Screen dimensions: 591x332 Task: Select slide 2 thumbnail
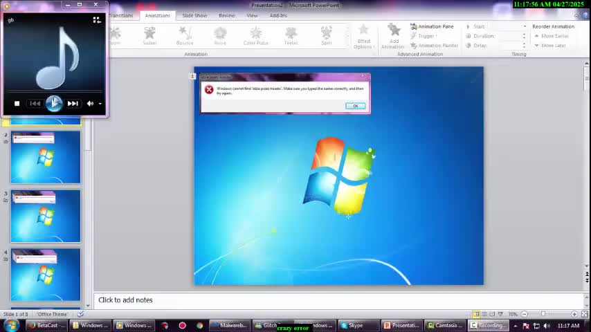(x=46, y=157)
